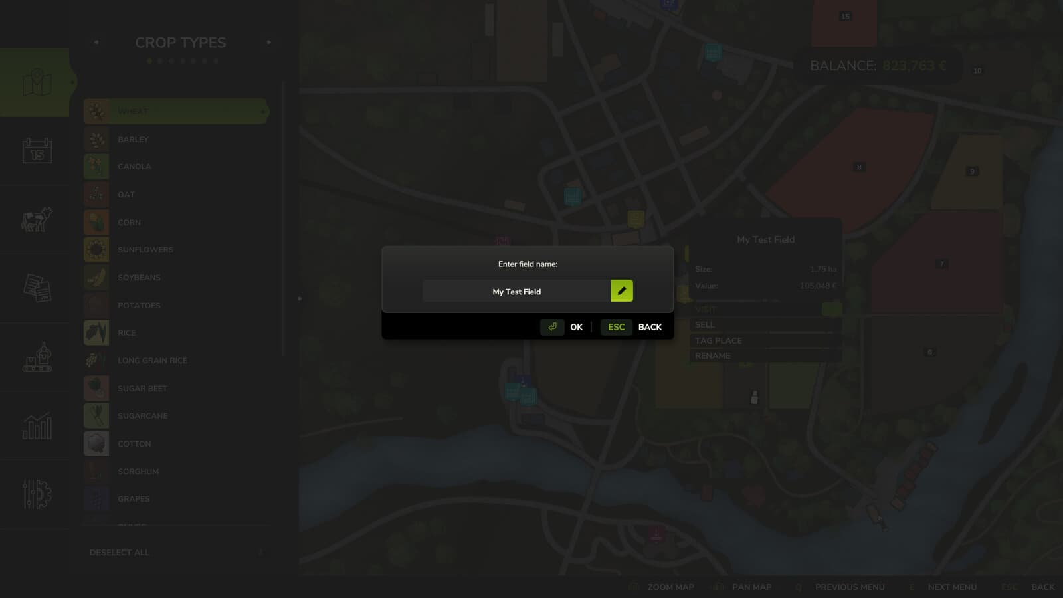Select Rename in field info panel
1063x598 pixels.
pos(766,355)
